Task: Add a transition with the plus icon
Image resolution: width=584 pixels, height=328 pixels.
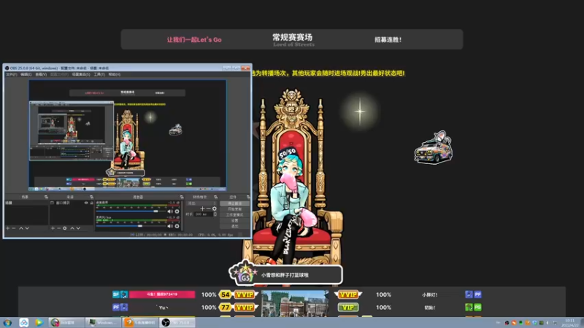Action: (x=202, y=208)
